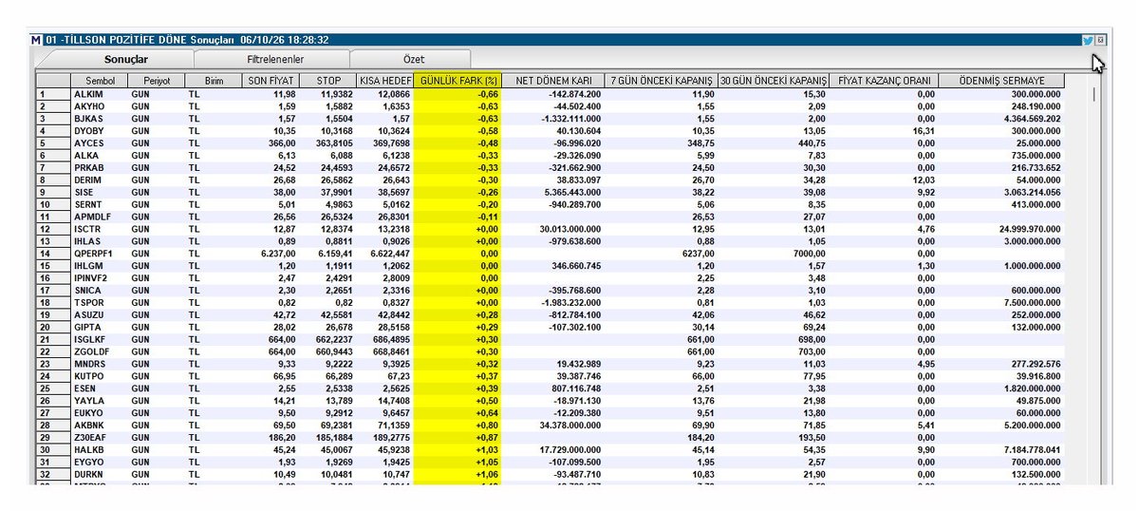Select the HALKB symbol cell
The image size is (1139, 511).
point(100,451)
